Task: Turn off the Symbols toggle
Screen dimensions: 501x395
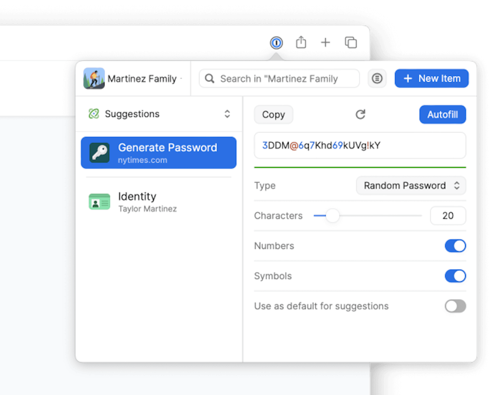Action: click(x=455, y=276)
